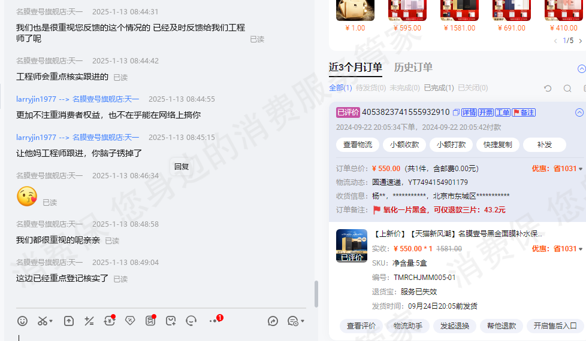Click the chat scrollbar thumb

click(316, 294)
